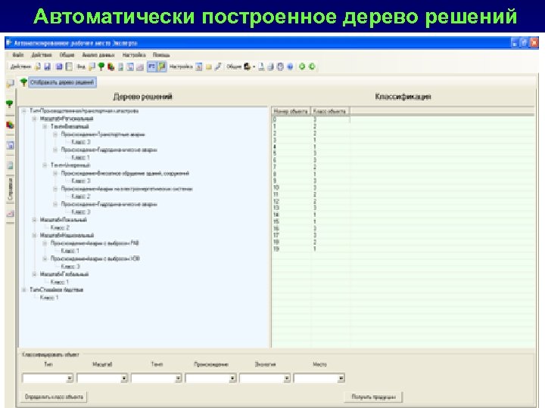The width and height of the screenshot is (545, 408).
Task: Click the green tree icon in main toolbar
Action: pyautogui.click(x=101, y=66)
